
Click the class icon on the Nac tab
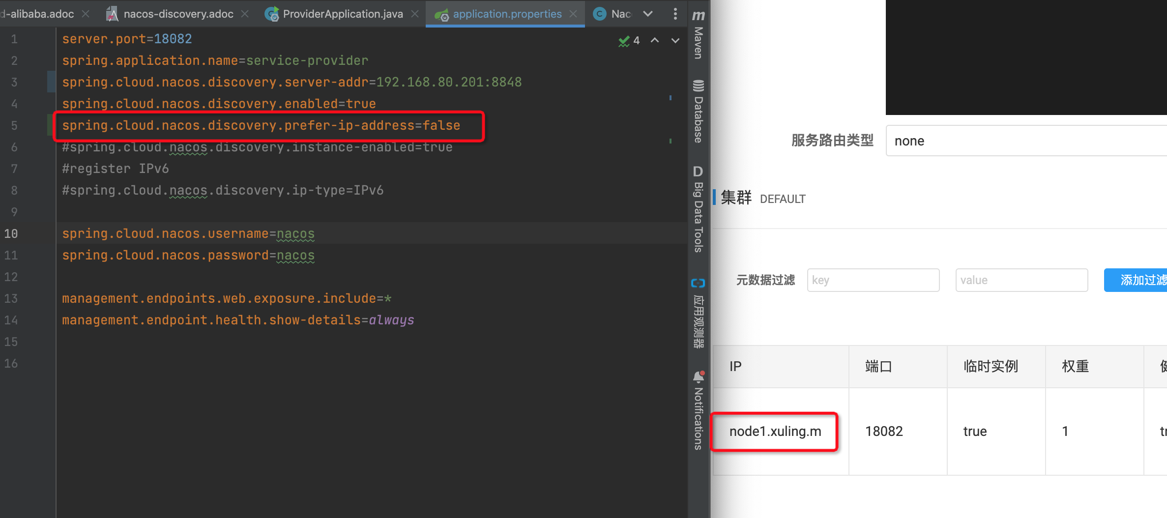pos(599,14)
